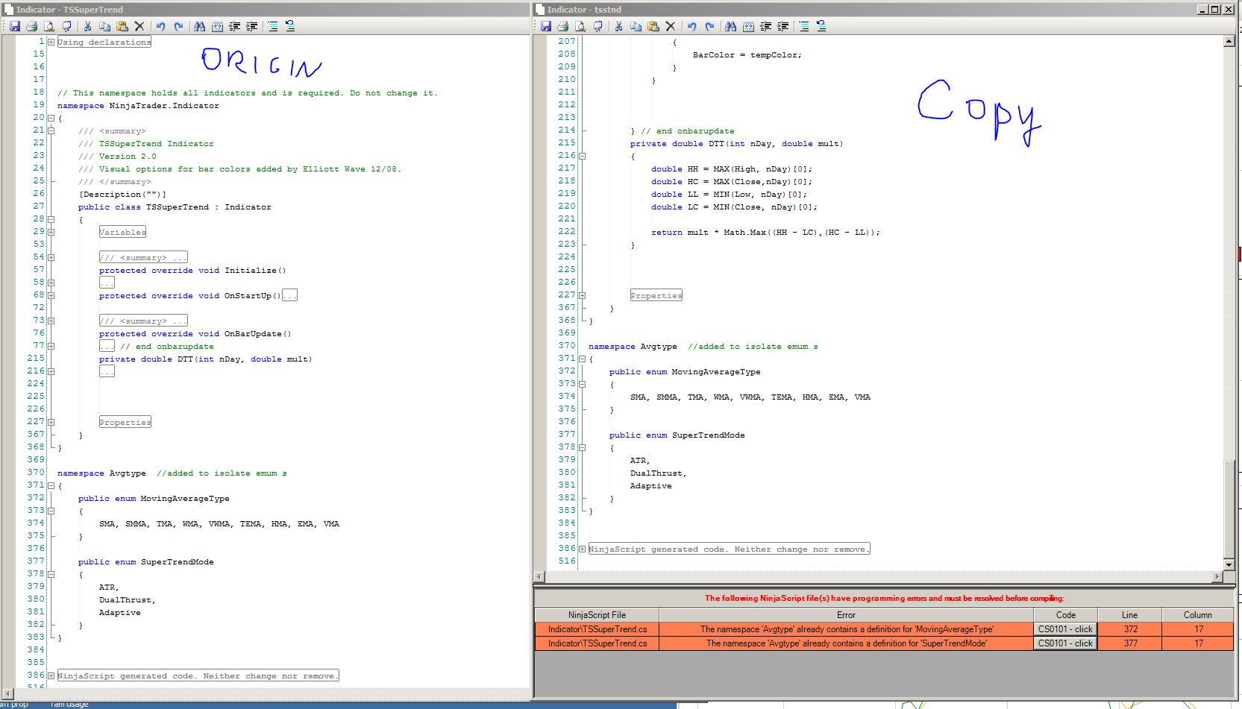Click the NinjaScript File column header
This screenshot has height=709, width=1242.
597,615
